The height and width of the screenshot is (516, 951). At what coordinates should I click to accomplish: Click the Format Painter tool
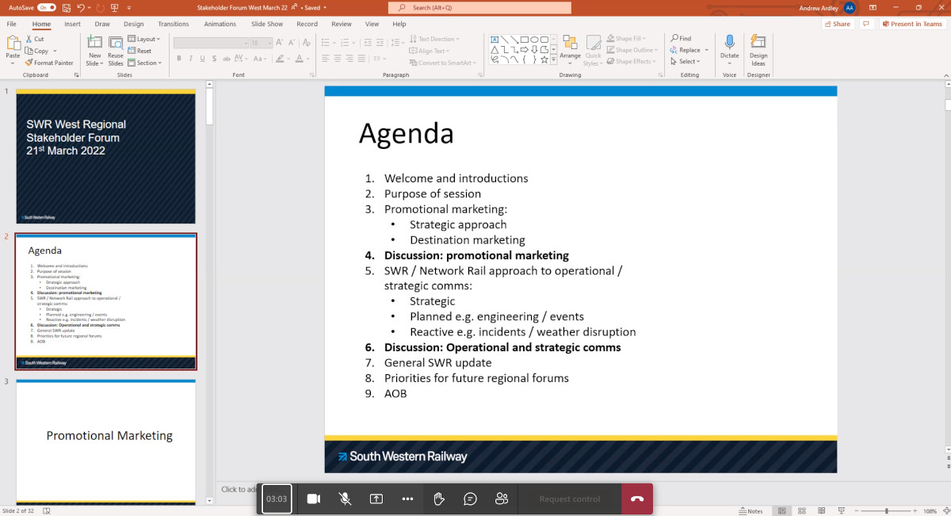click(49, 63)
